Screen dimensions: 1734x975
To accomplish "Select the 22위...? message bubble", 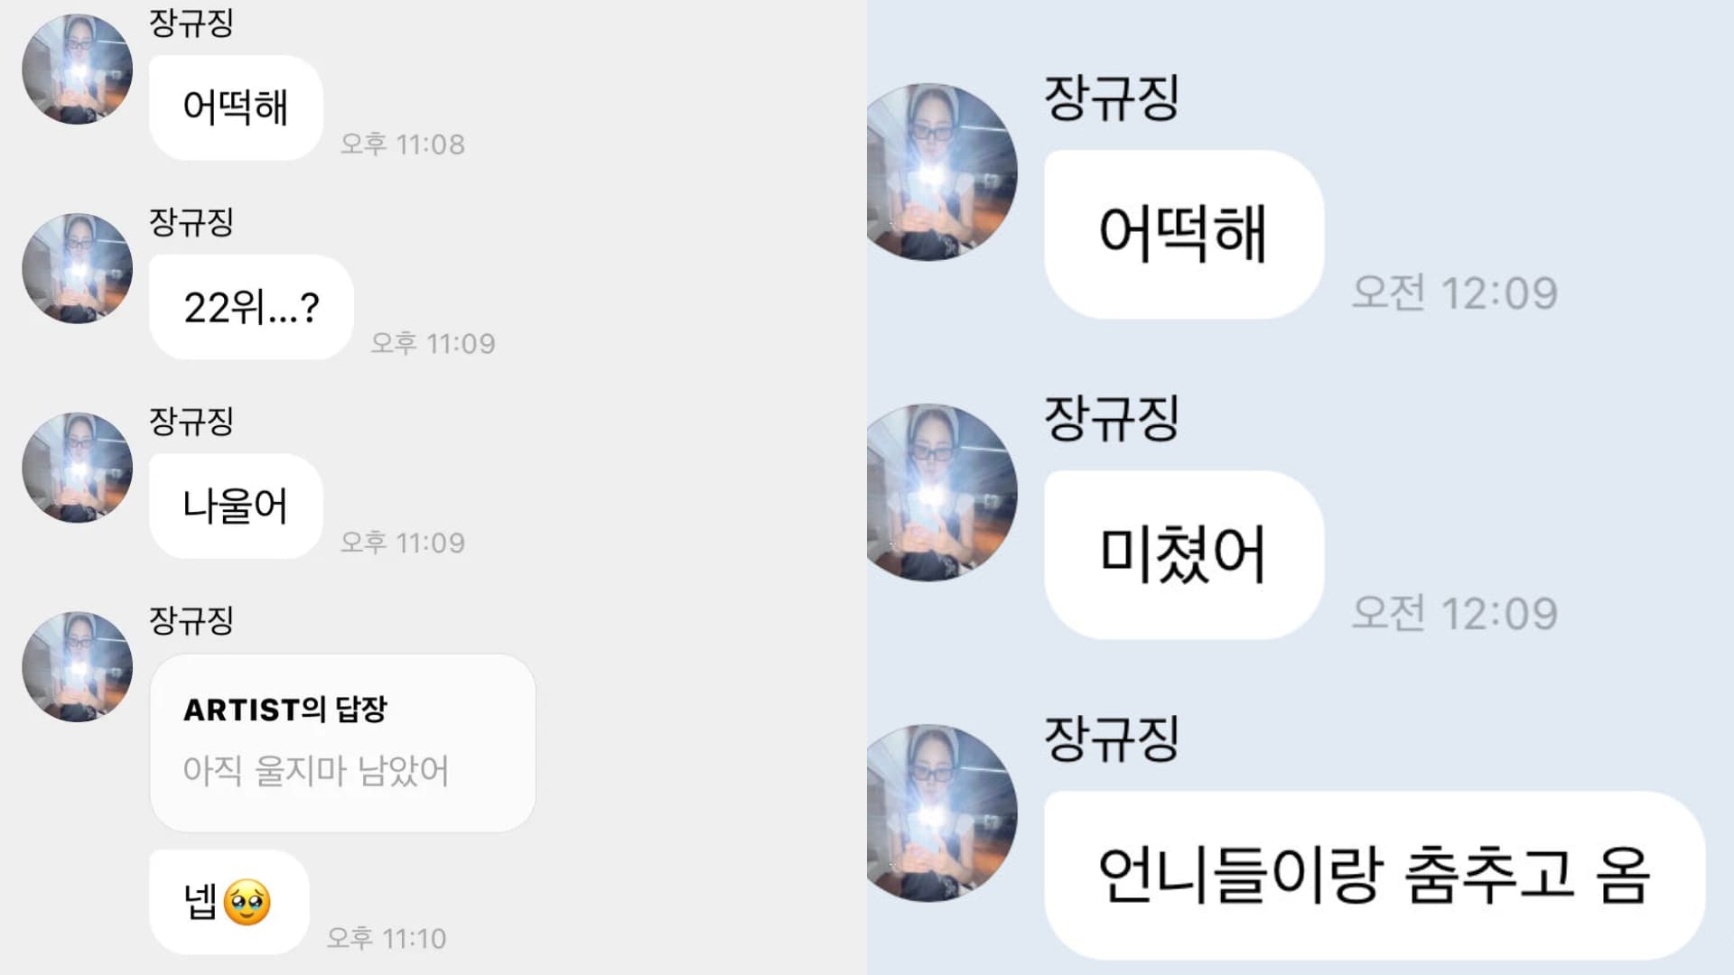I will coord(251,307).
